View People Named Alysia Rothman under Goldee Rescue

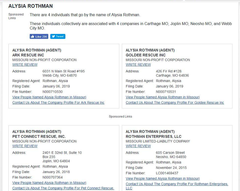pos(162,97)
